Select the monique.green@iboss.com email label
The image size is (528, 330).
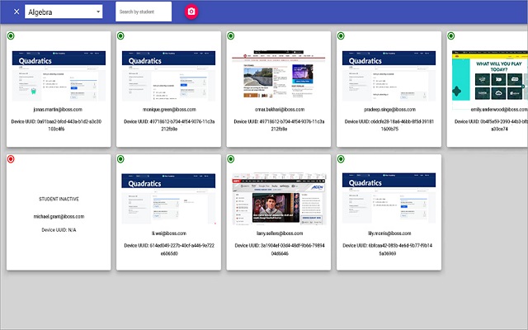168,109
